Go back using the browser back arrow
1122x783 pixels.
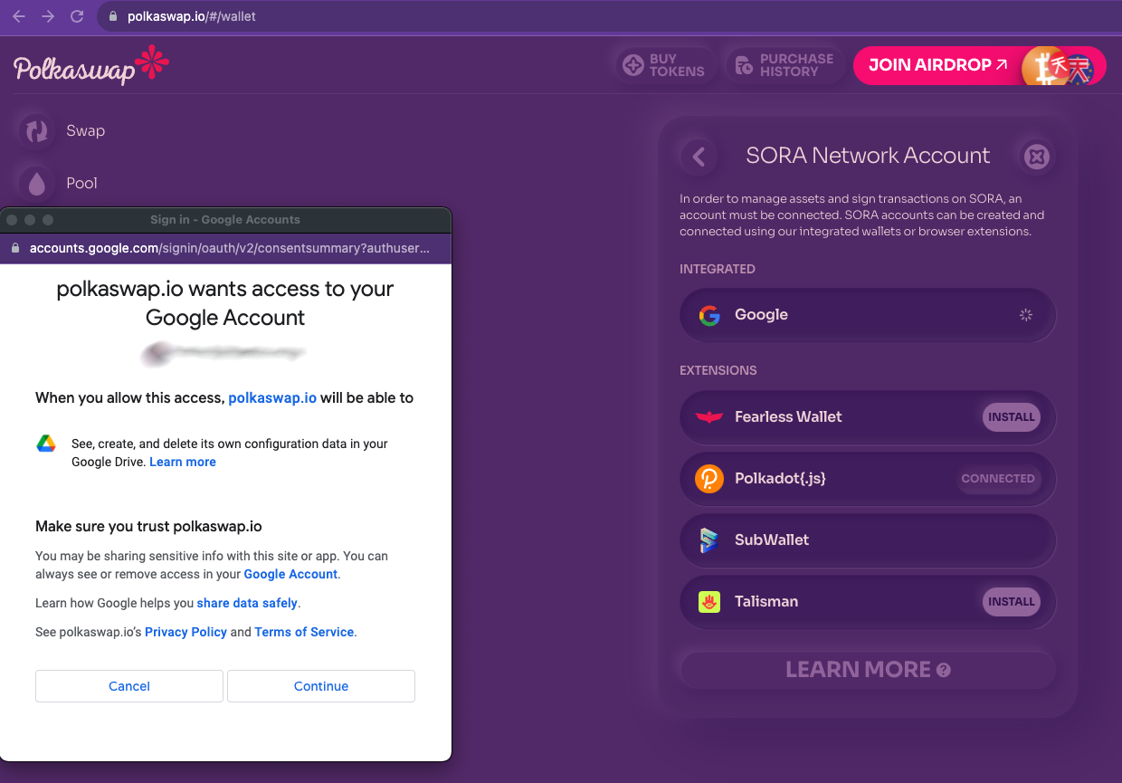(19, 16)
